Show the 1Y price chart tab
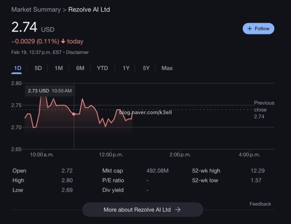Screen dimensions: 291x224 (x=126, y=68)
